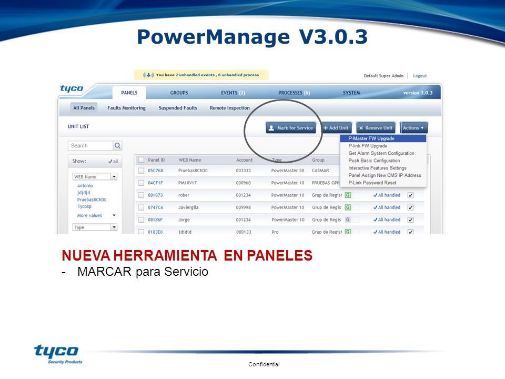Open the WEB Name filter dropdown
Image resolution: width=505 pixels, height=379 pixels.
tap(95, 177)
